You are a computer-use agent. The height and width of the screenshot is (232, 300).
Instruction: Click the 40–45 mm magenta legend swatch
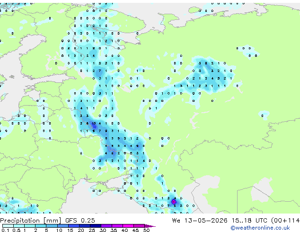tap(128, 226)
